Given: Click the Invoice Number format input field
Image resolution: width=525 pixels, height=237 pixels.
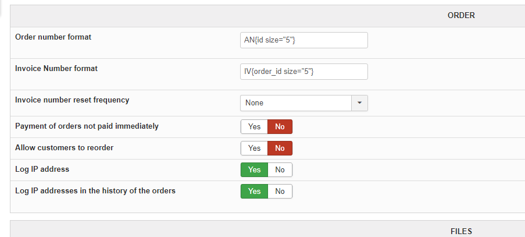Looking at the screenshot, I should coord(303,72).
